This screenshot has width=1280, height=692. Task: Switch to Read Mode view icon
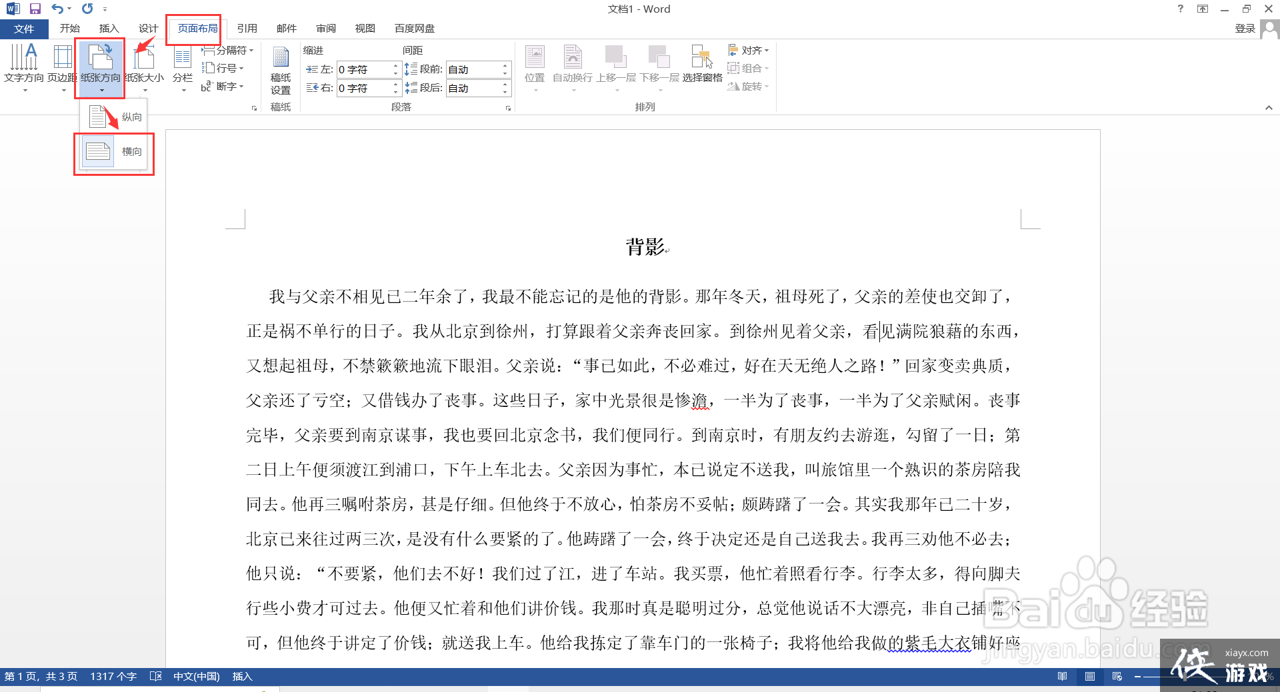tap(1062, 676)
